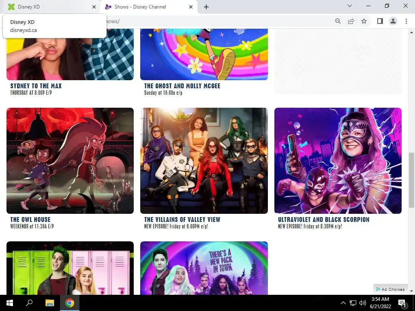Open the taskbar clock and date
The image size is (415, 311).
[x=380, y=303]
